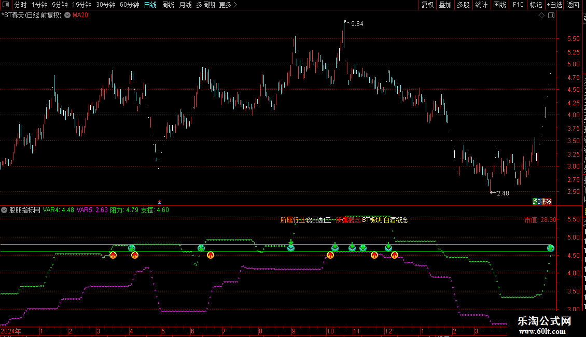
Task: Open the main chart indicator dropdown beside *ST春天
Action: (x=67, y=16)
